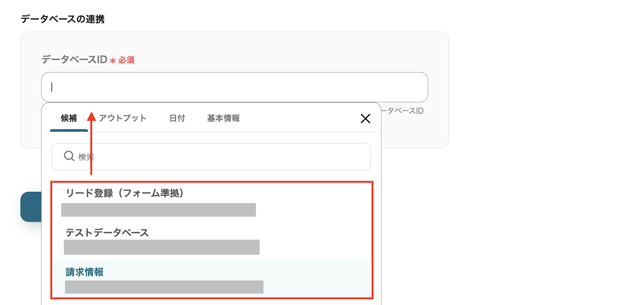Click the red asterisk beside データベースID
Image resolution: width=632 pixels, height=305 pixels.
coord(113,61)
